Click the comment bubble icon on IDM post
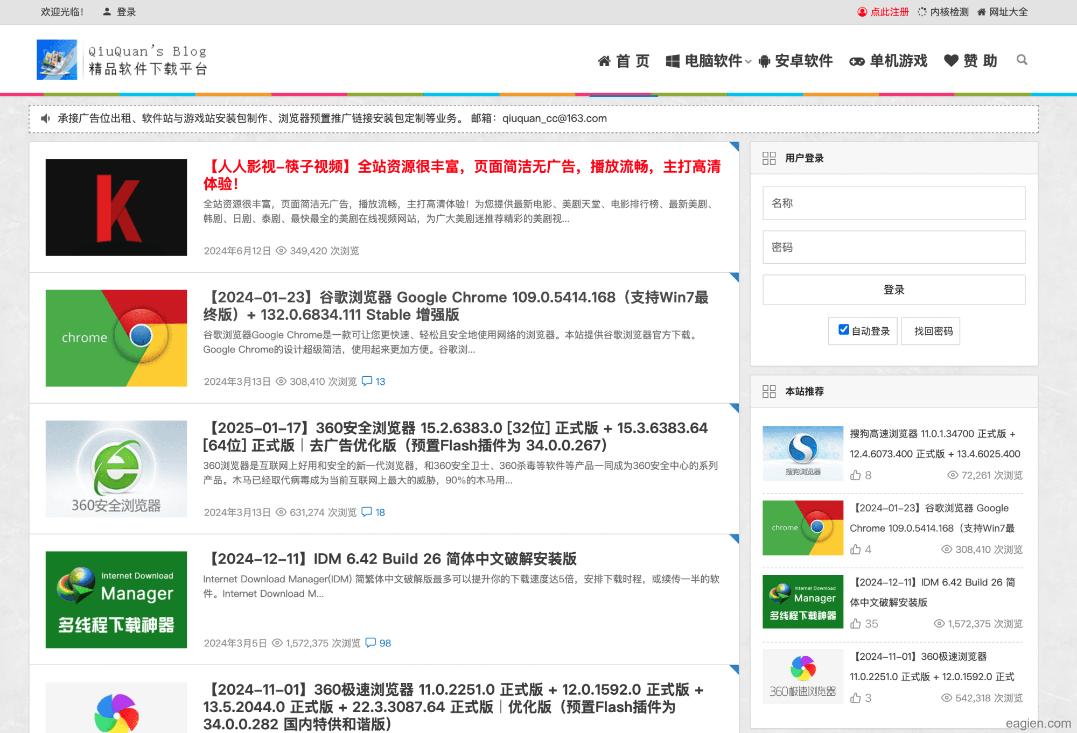 click(370, 643)
